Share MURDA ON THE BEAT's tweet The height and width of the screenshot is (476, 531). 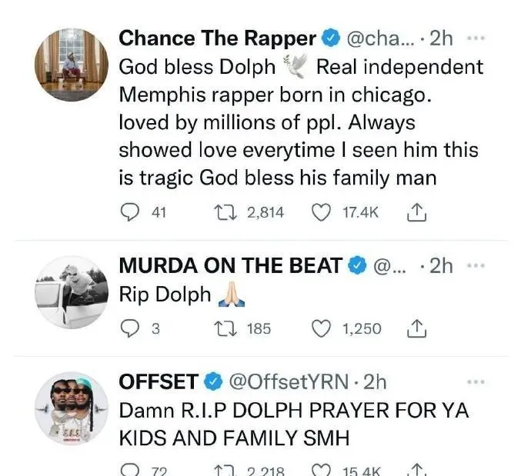point(414,328)
